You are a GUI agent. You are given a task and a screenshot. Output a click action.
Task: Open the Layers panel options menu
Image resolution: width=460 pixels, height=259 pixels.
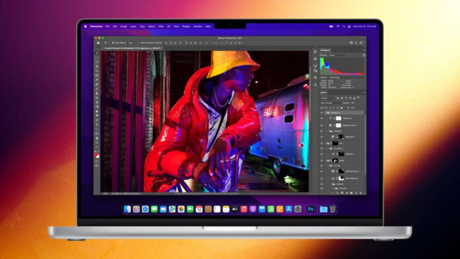364,92
